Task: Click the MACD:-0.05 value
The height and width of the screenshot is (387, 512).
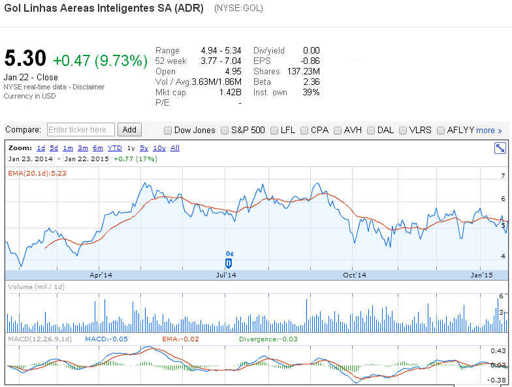Action: click(106, 339)
